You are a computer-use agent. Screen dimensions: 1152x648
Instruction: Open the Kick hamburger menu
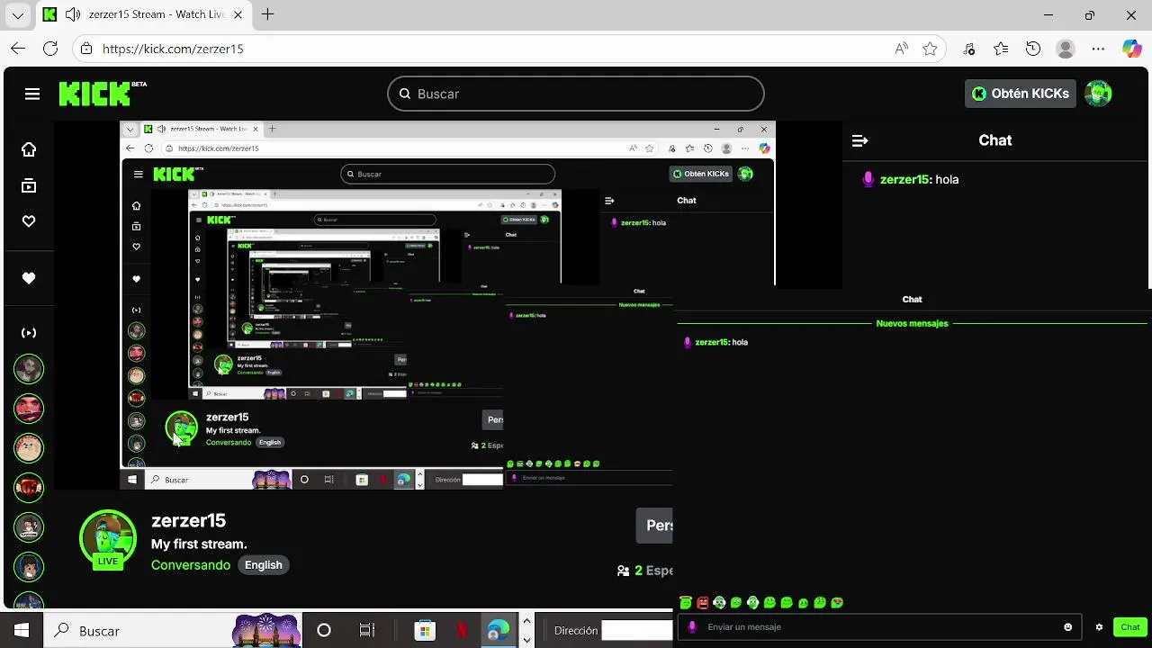(32, 94)
